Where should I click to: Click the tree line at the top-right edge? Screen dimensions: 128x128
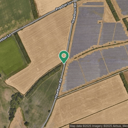(113, 10)
